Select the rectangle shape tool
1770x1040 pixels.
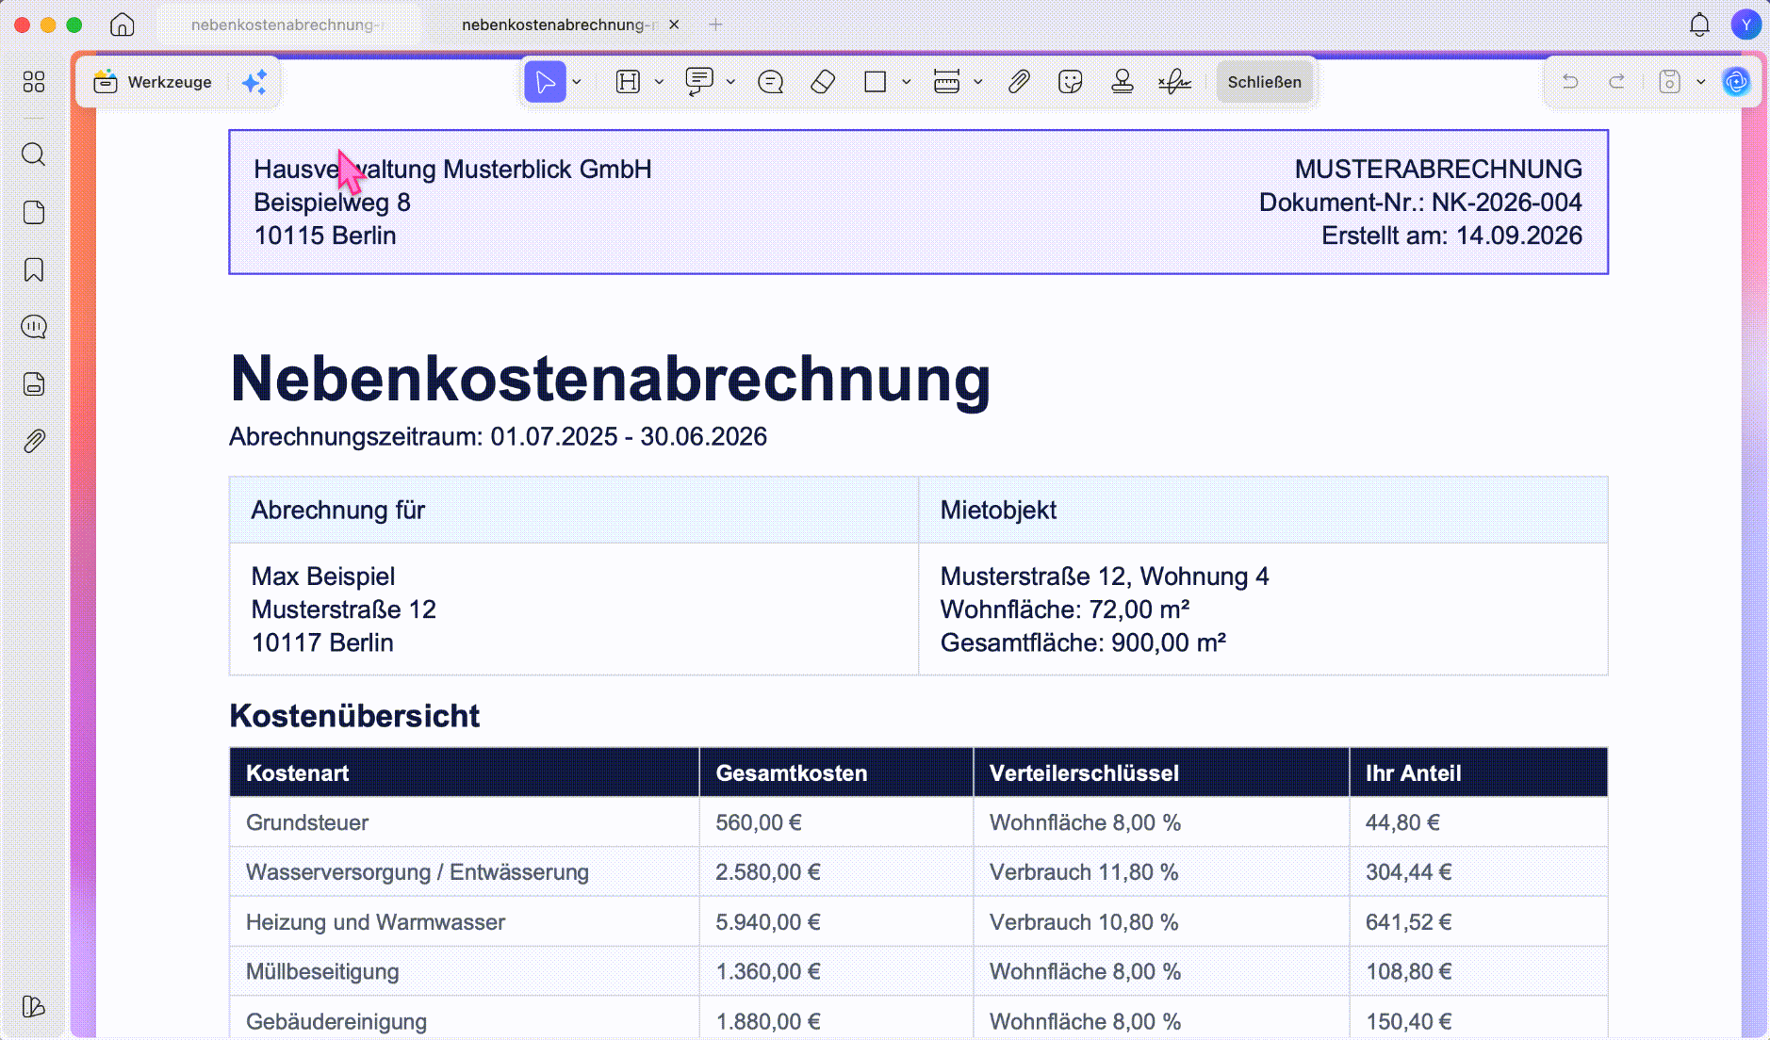point(876,82)
